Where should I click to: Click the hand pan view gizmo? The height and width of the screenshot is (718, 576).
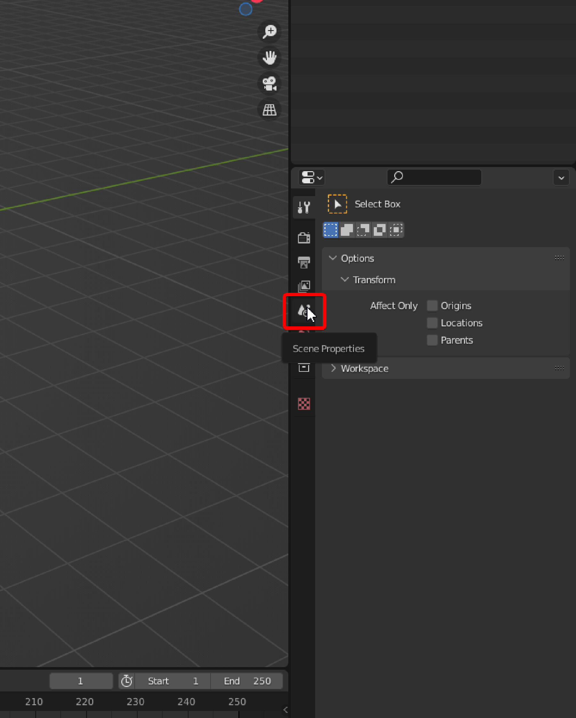[x=269, y=58]
